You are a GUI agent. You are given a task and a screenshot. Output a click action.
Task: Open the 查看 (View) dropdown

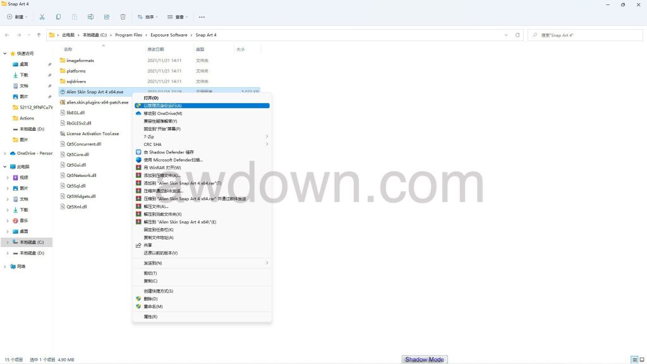click(178, 16)
